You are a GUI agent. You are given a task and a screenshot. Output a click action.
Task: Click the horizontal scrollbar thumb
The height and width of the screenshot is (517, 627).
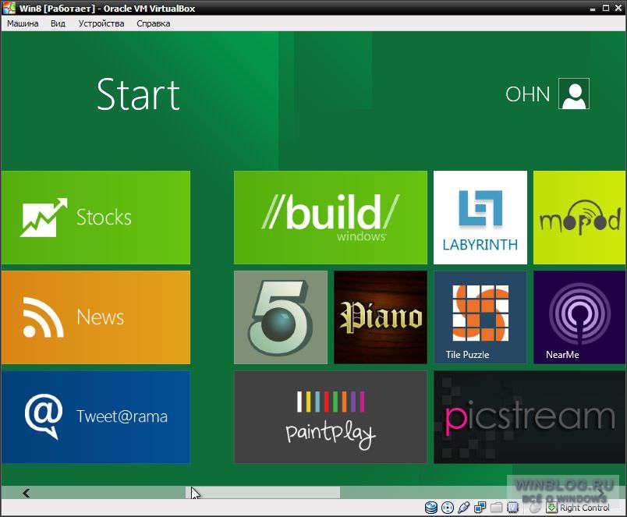tap(263, 493)
